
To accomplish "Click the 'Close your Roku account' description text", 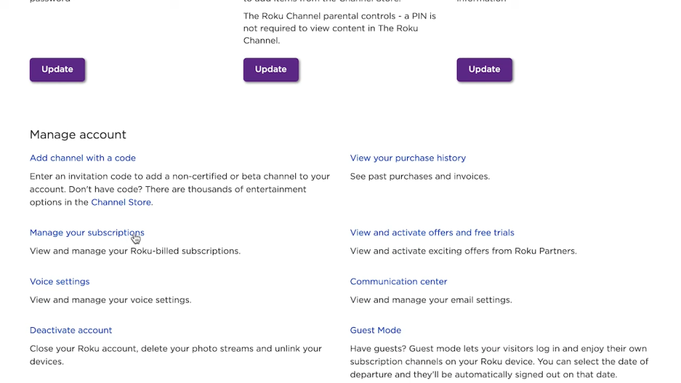I will (176, 355).
